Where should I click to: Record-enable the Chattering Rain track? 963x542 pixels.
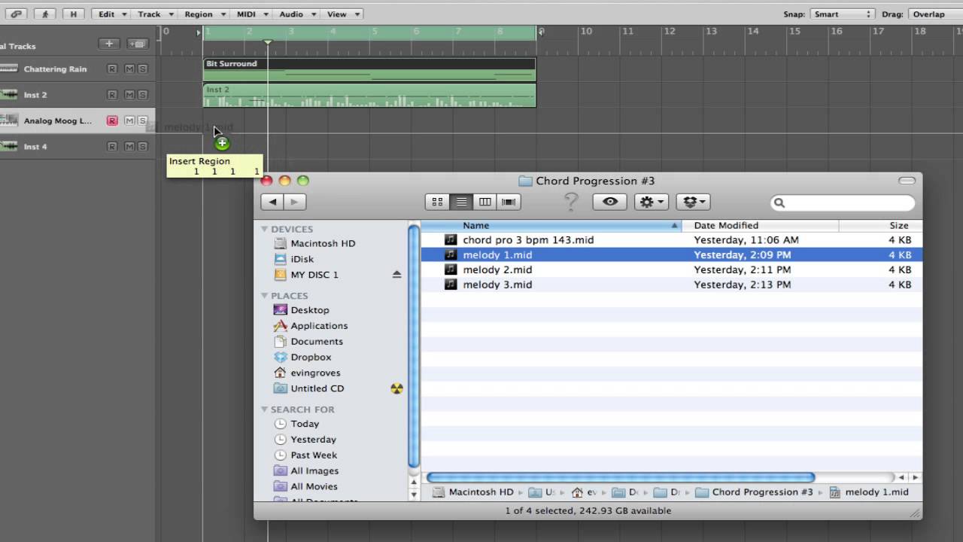point(112,69)
